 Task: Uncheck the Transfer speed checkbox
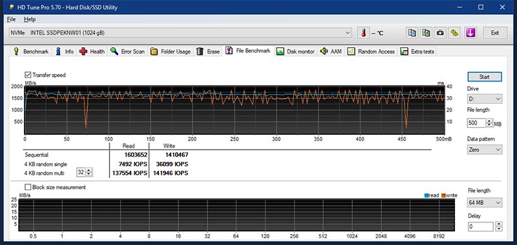click(x=28, y=75)
